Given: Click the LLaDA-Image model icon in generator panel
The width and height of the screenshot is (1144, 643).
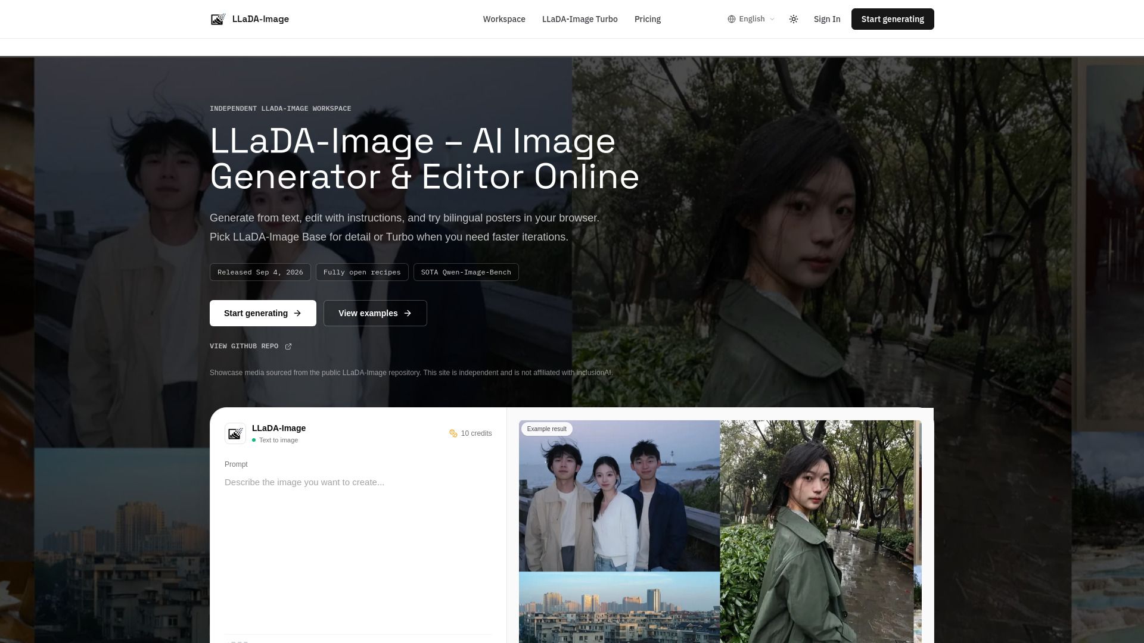Looking at the screenshot, I should (235, 433).
